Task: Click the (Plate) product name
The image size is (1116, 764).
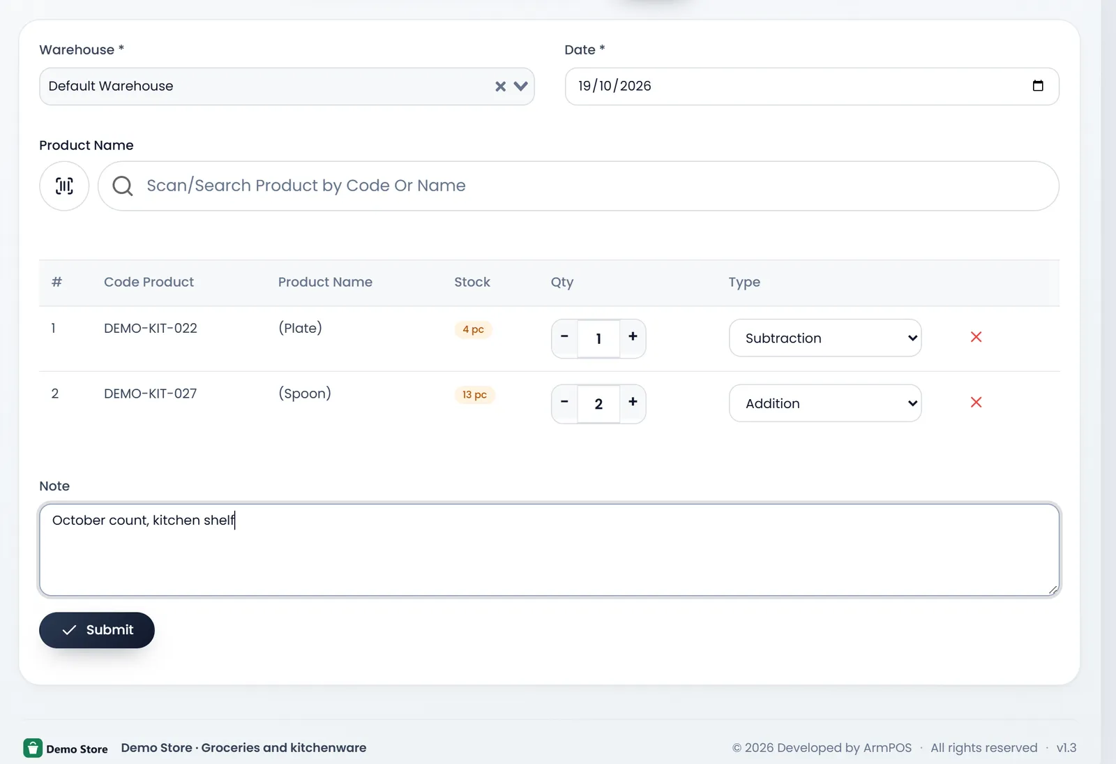Action: pyautogui.click(x=300, y=328)
